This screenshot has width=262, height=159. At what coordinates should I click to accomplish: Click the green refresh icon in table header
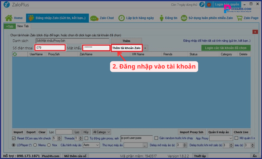coord(15,54)
